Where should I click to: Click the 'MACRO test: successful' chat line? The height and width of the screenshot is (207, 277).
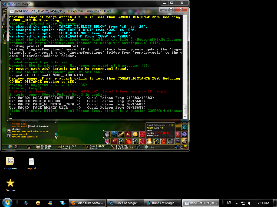point(25,137)
